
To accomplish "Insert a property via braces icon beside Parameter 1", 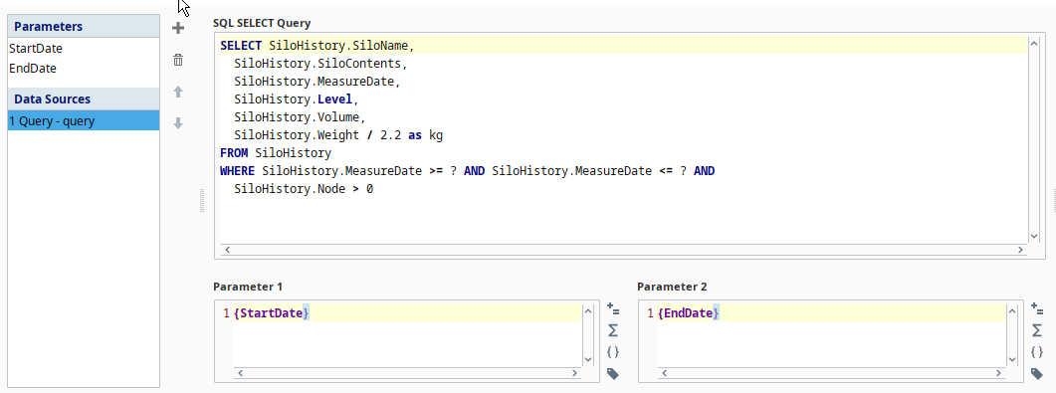I will point(613,352).
